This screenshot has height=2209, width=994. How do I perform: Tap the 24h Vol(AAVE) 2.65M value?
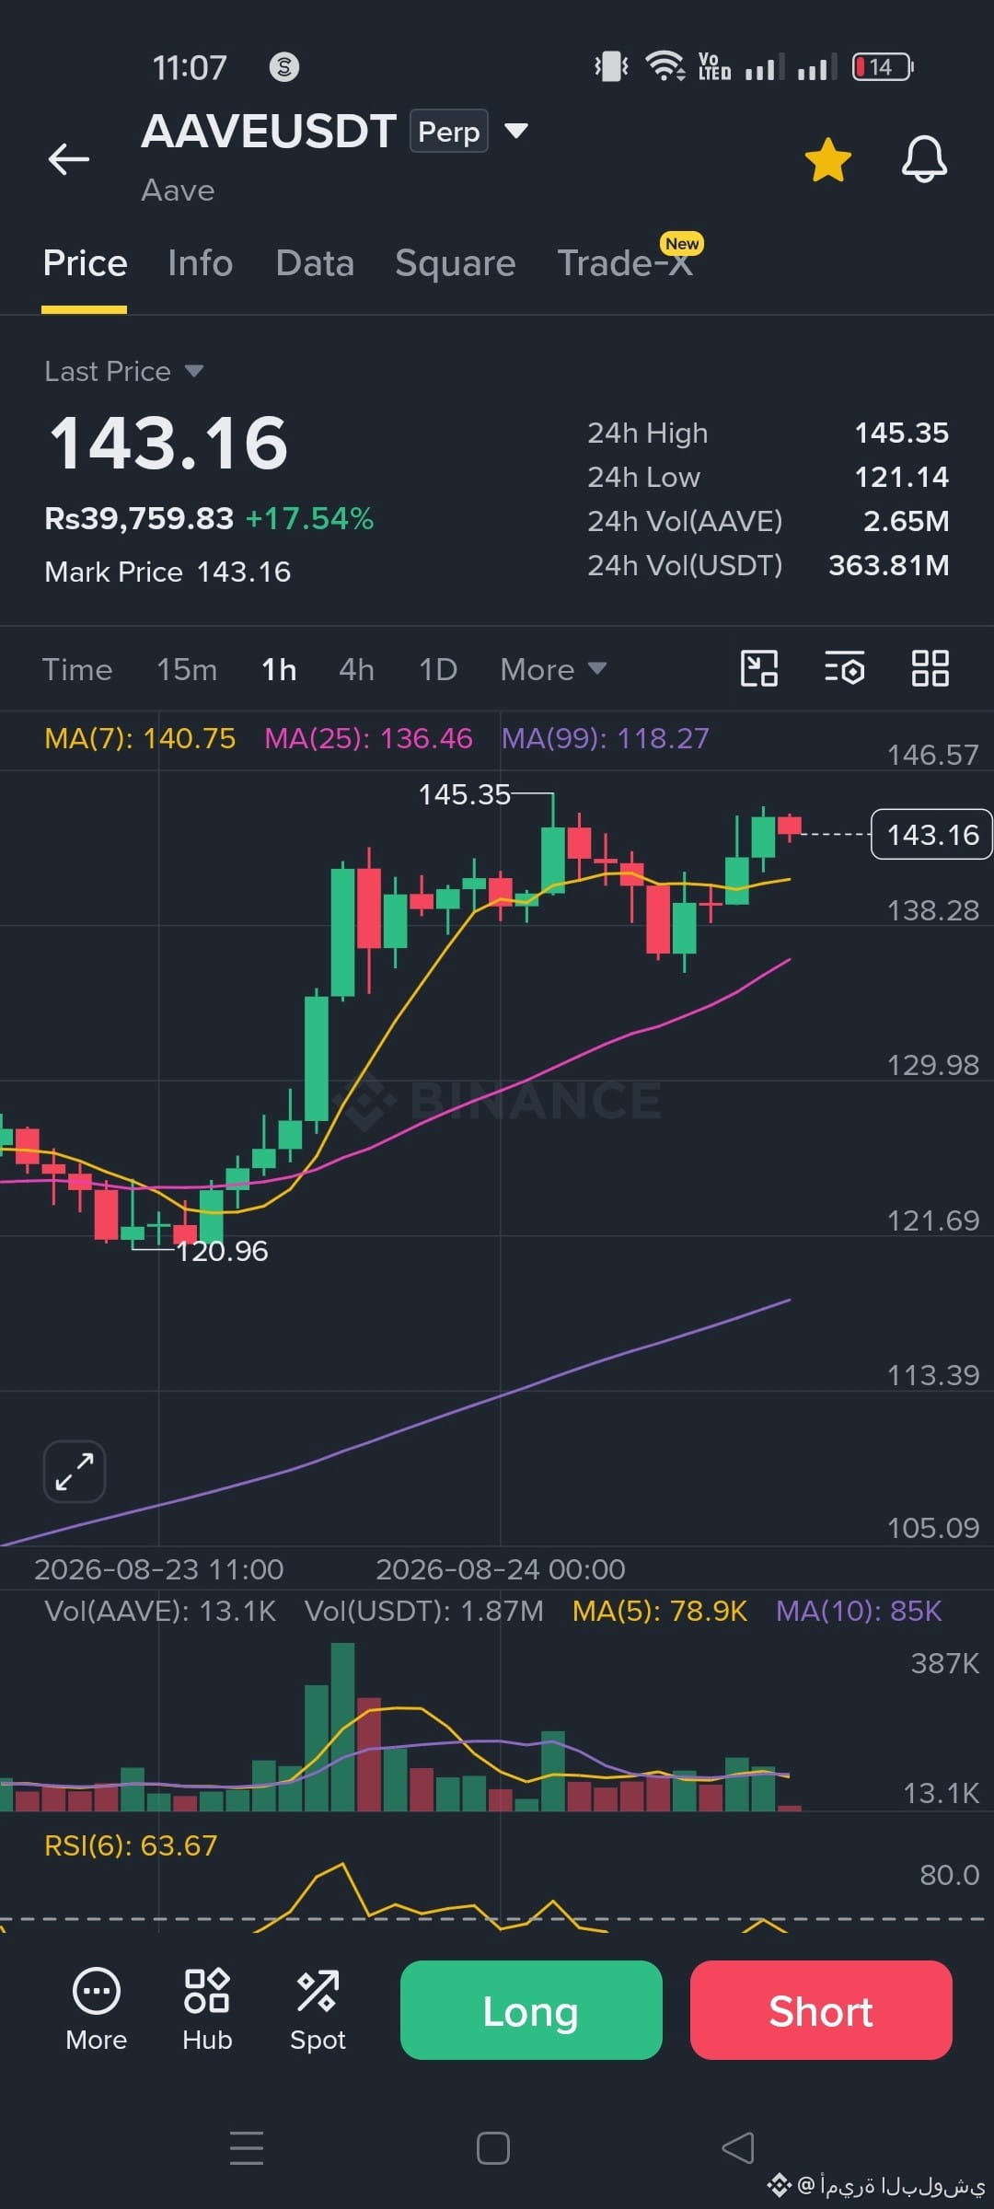907,521
